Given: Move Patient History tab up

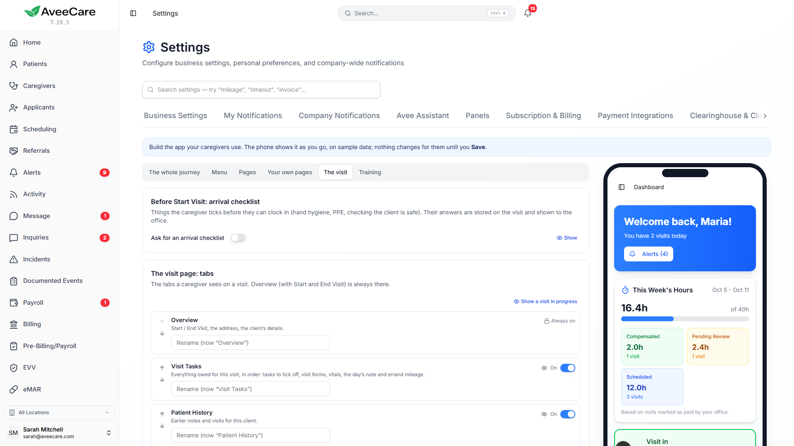Looking at the screenshot, I should point(162,414).
